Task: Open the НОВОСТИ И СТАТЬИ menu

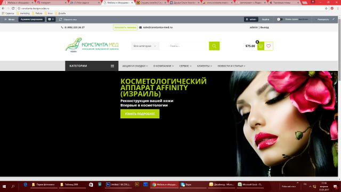Action: click(231, 66)
